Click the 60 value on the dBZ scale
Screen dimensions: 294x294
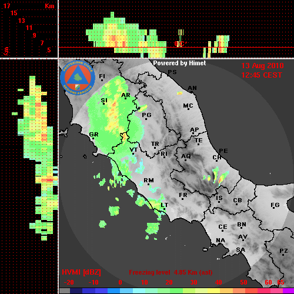[x=268, y=282]
